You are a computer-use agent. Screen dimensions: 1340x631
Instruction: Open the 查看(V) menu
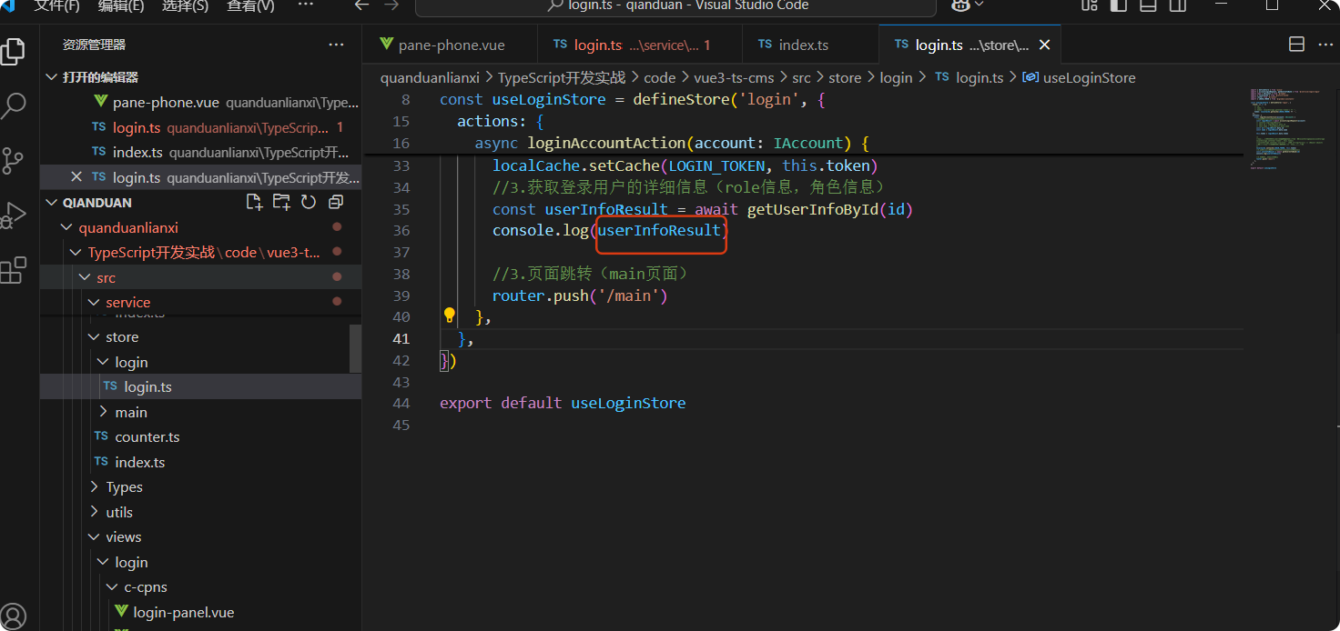(250, 5)
